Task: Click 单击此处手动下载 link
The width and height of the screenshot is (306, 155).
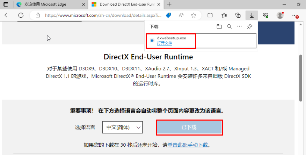Action: point(188,145)
